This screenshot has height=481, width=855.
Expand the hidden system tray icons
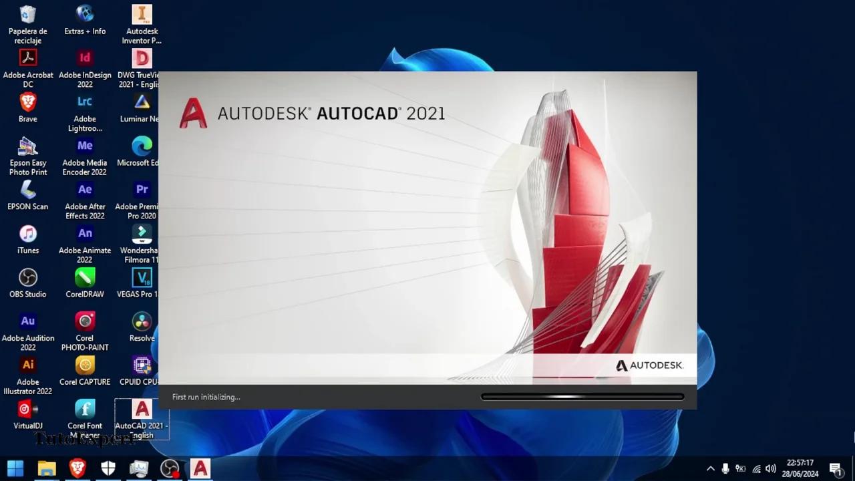pos(710,469)
